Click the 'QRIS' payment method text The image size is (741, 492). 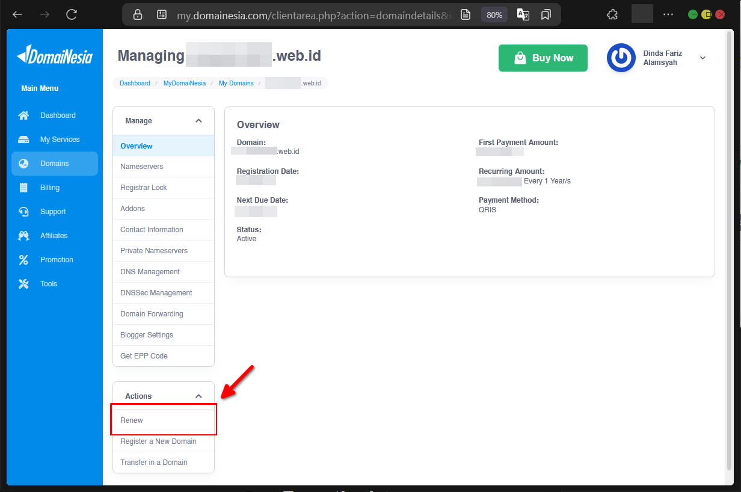coord(487,210)
